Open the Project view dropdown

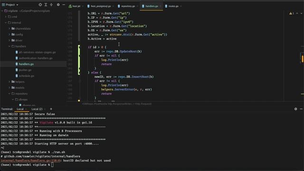pos(10,5)
